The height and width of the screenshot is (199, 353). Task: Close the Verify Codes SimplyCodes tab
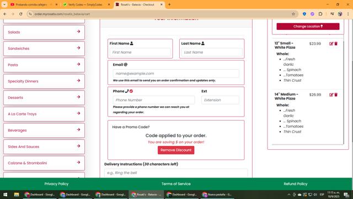coord(109,4)
